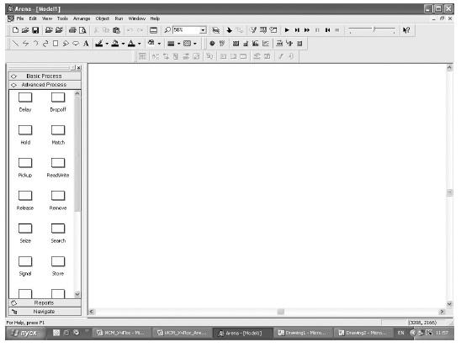Open the Arrange menu
Image resolution: width=461 pixels, height=347 pixels.
(x=82, y=18)
